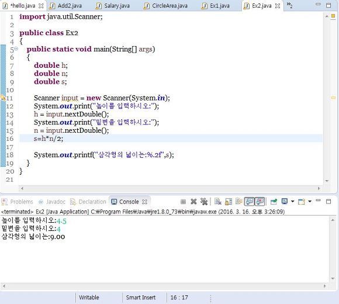Click the Open Console icon
Screen dimensions: 339x304
(302, 202)
